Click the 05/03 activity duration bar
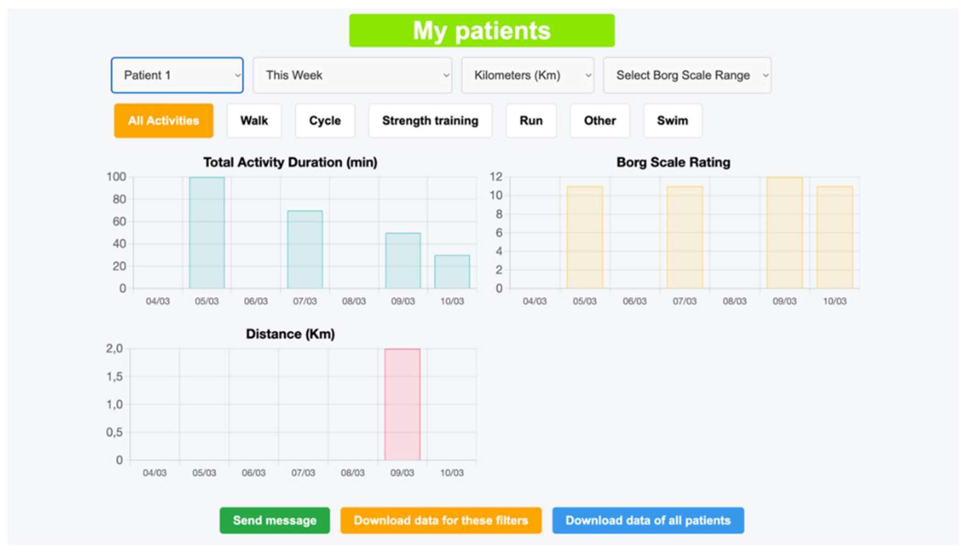Screen dimensions: 964x555 point(207,232)
